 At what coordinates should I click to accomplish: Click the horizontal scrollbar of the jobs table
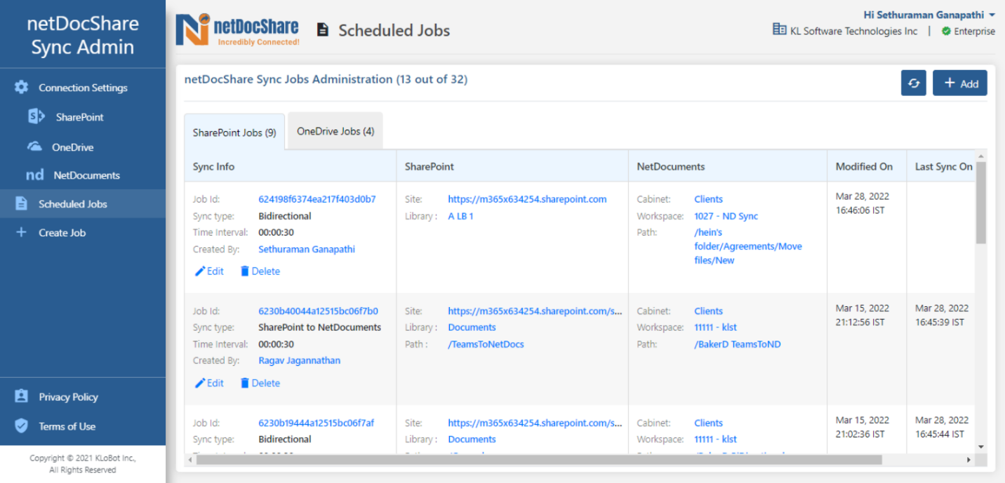pyautogui.click(x=538, y=460)
